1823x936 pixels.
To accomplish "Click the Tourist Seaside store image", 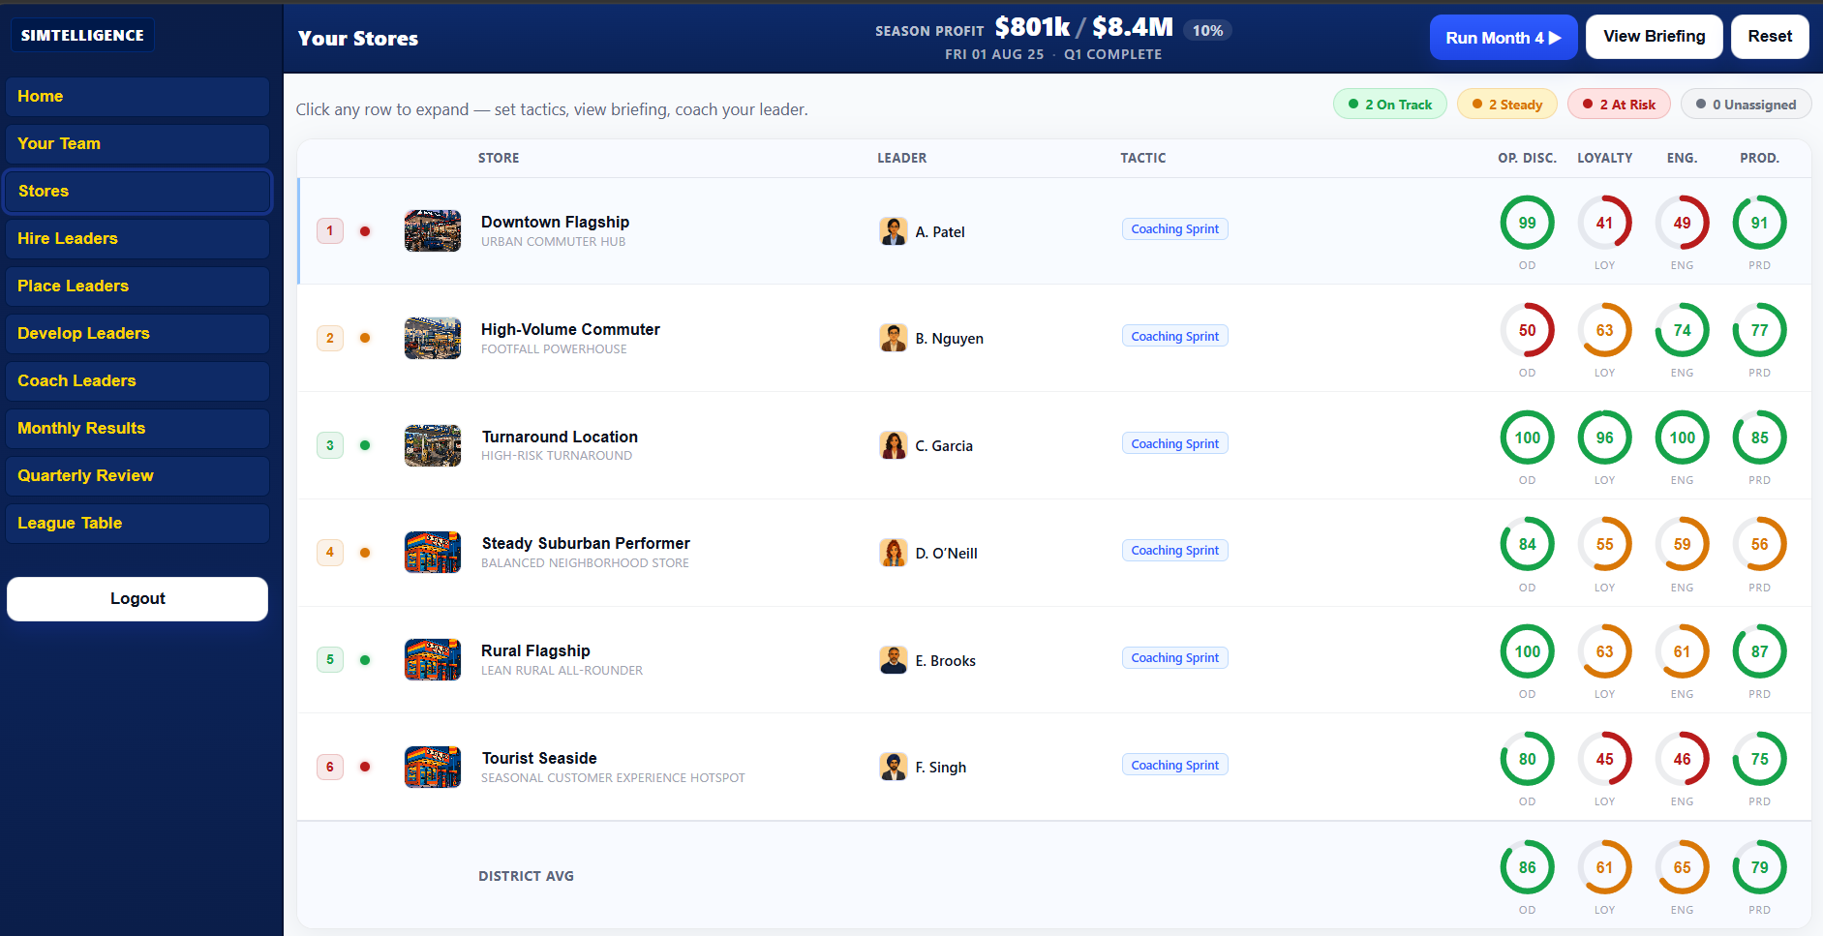I will click(433, 767).
